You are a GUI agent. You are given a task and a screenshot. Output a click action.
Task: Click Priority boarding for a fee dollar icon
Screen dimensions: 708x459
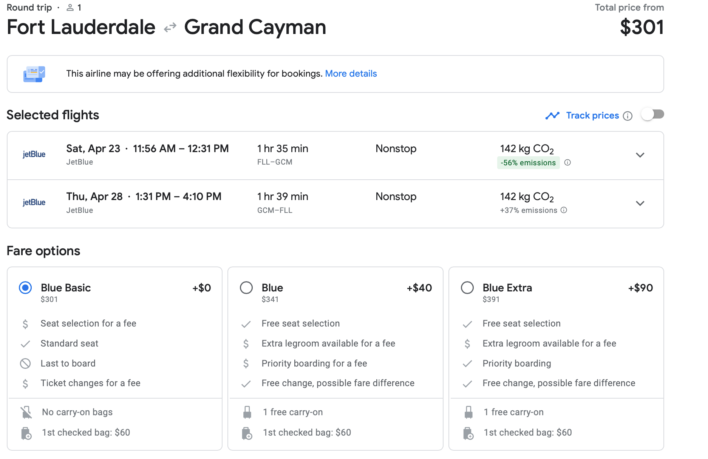click(x=246, y=364)
